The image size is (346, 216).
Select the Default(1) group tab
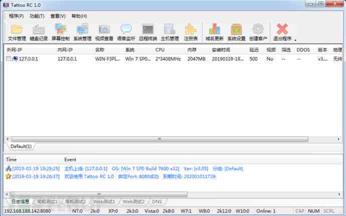pyautogui.click(x=21, y=146)
